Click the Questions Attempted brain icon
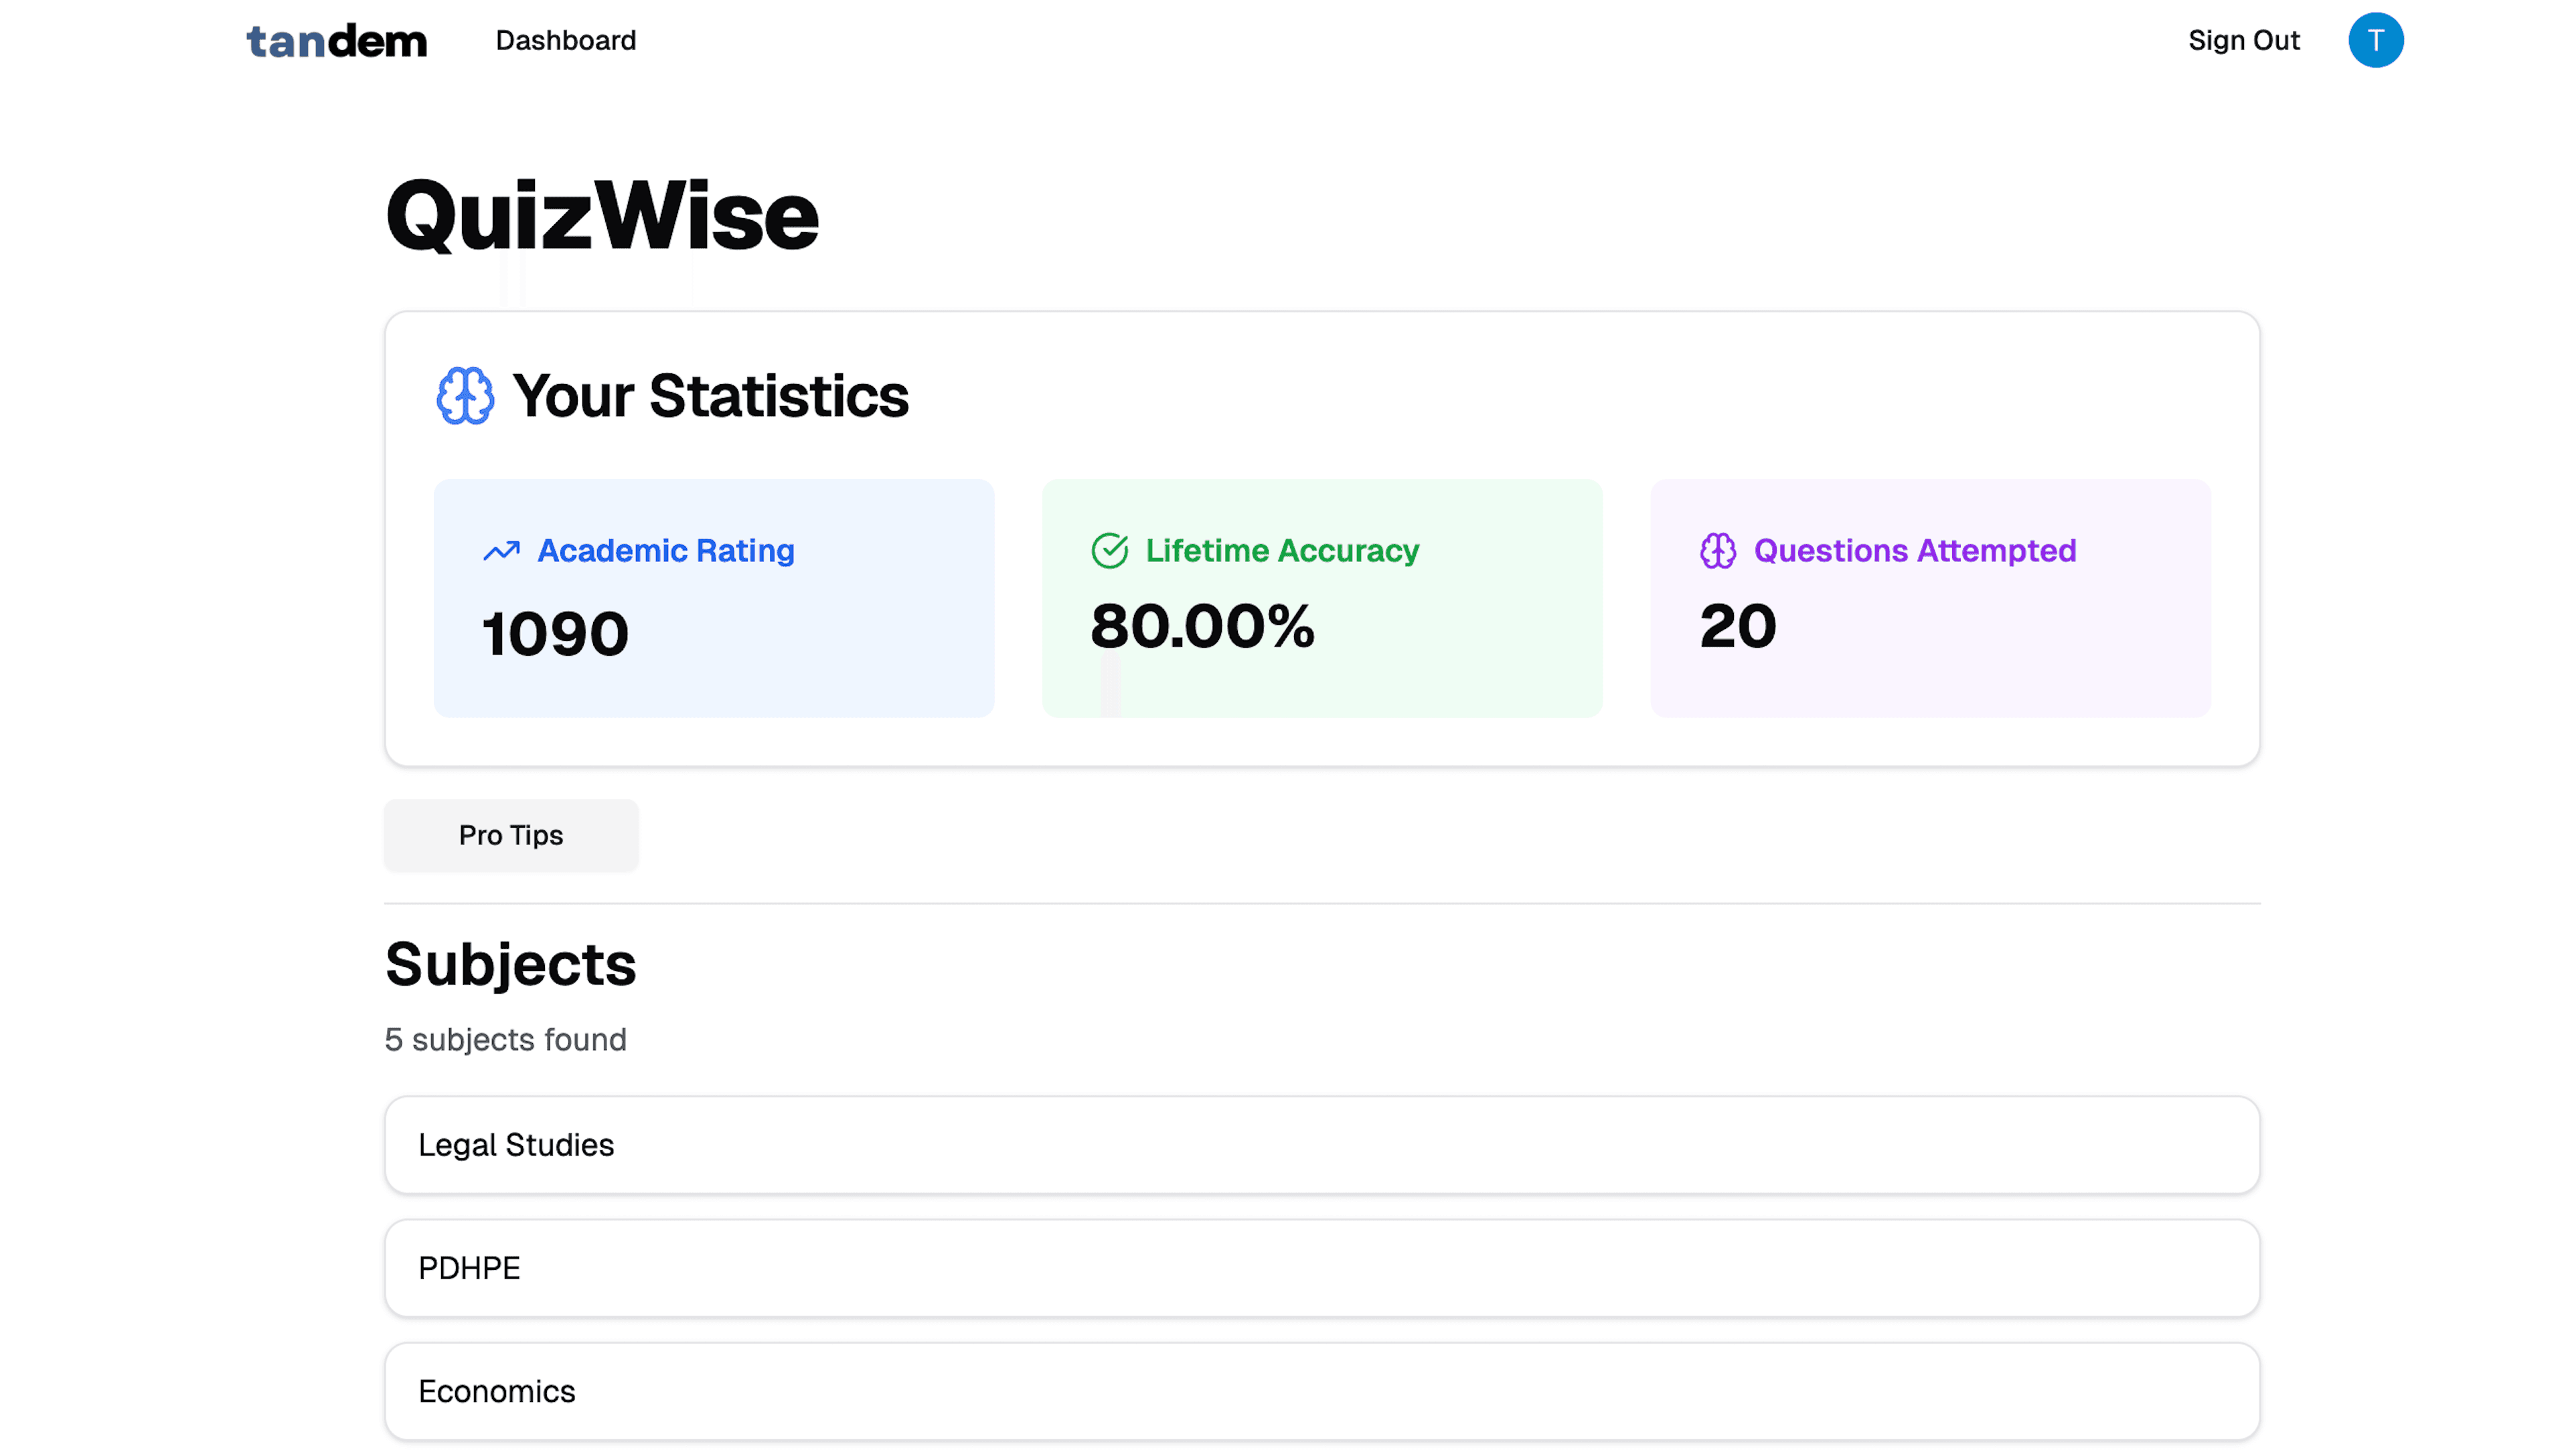 [1718, 550]
